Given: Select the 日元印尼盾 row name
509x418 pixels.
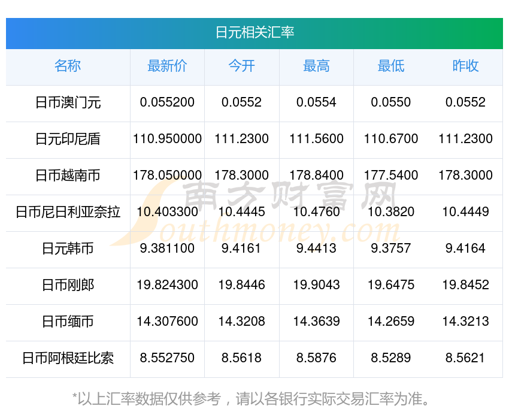Looking at the screenshot, I should pyautogui.click(x=68, y=139).
